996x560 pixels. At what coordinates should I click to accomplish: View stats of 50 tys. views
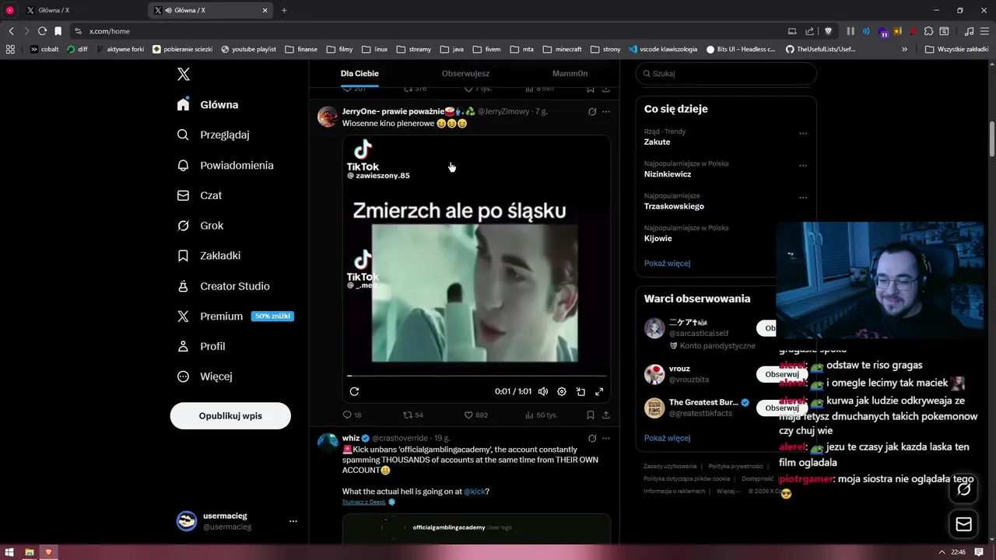(541, 415)
